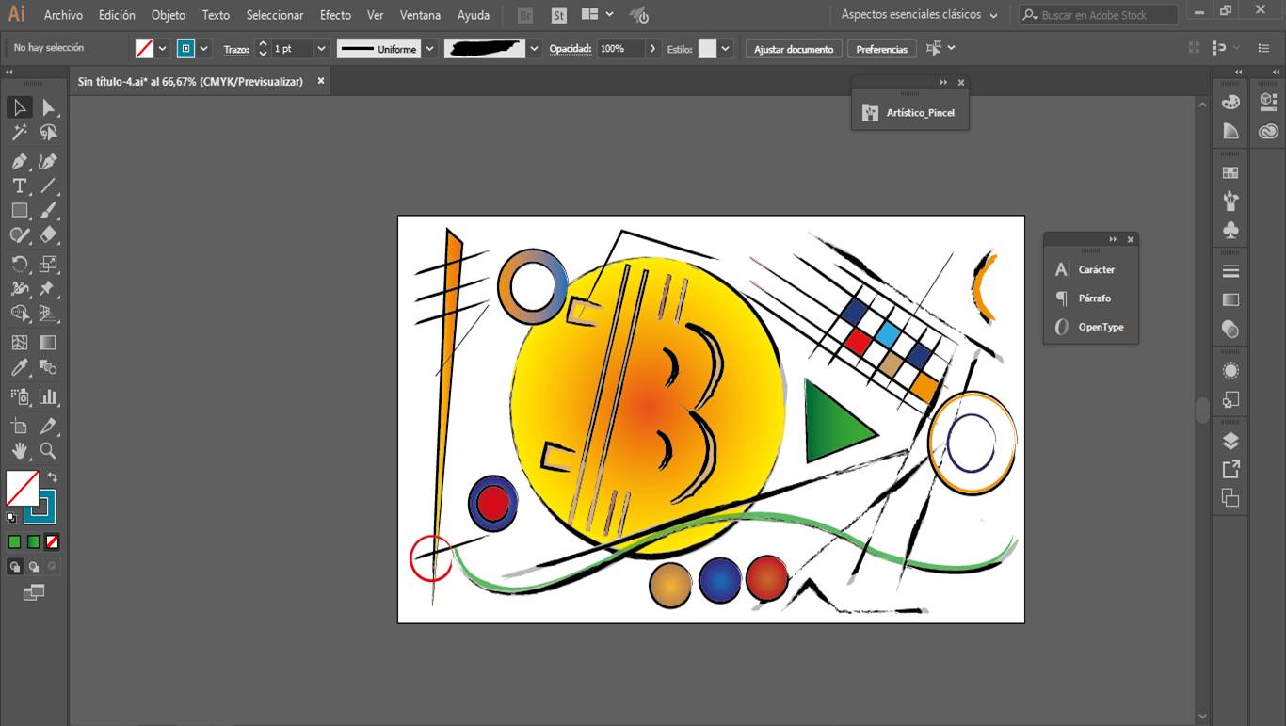Open the Uniforme stroke profile dropdown
The width and height of the screenshot is (1286, 726).
[x=429, y=47]
